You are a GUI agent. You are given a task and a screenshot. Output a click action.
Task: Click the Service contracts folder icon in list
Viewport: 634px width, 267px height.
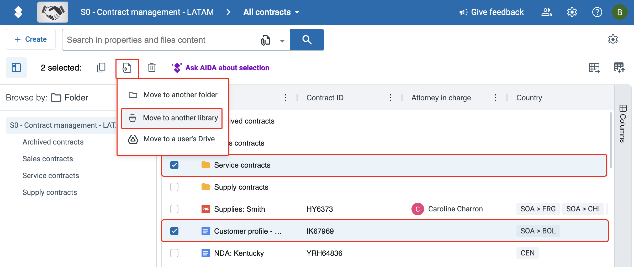coord(206,165)
